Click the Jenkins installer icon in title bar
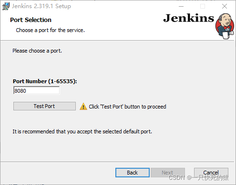The width and height of the screenshot is (236, 185). (x=6, y=6)
